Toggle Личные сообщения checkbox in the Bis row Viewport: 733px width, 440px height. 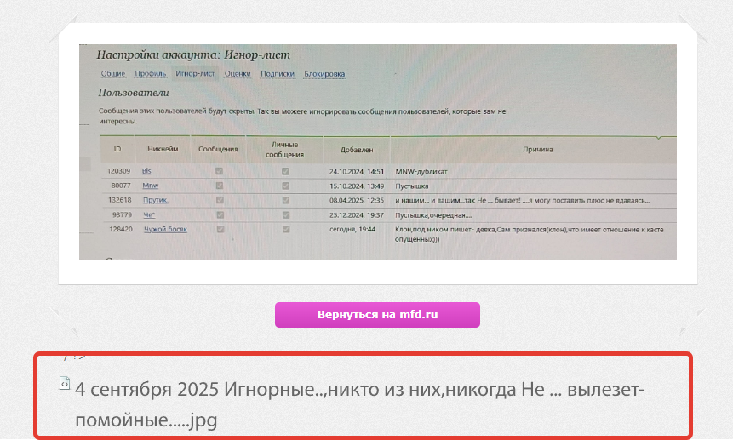pos(285,171)
